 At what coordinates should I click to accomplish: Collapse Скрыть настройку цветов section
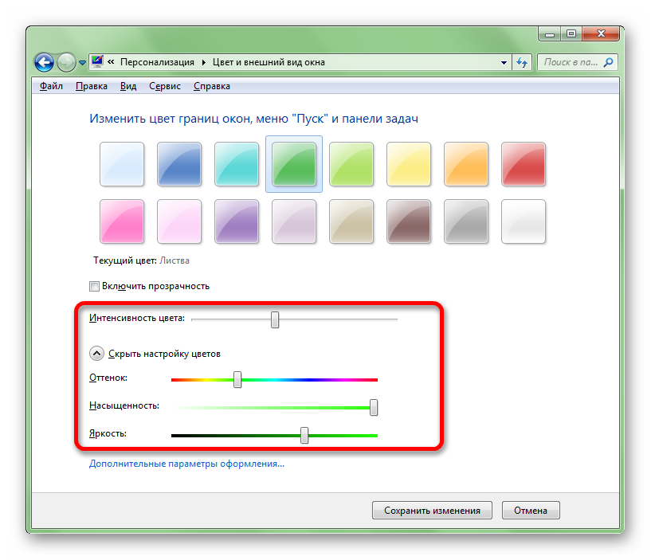tap(96, 354)
